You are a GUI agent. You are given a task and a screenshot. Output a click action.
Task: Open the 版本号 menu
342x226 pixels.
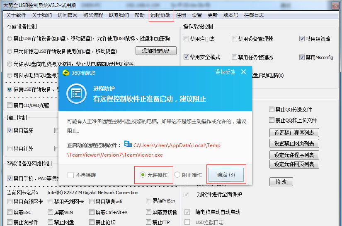tap(231, 15)
